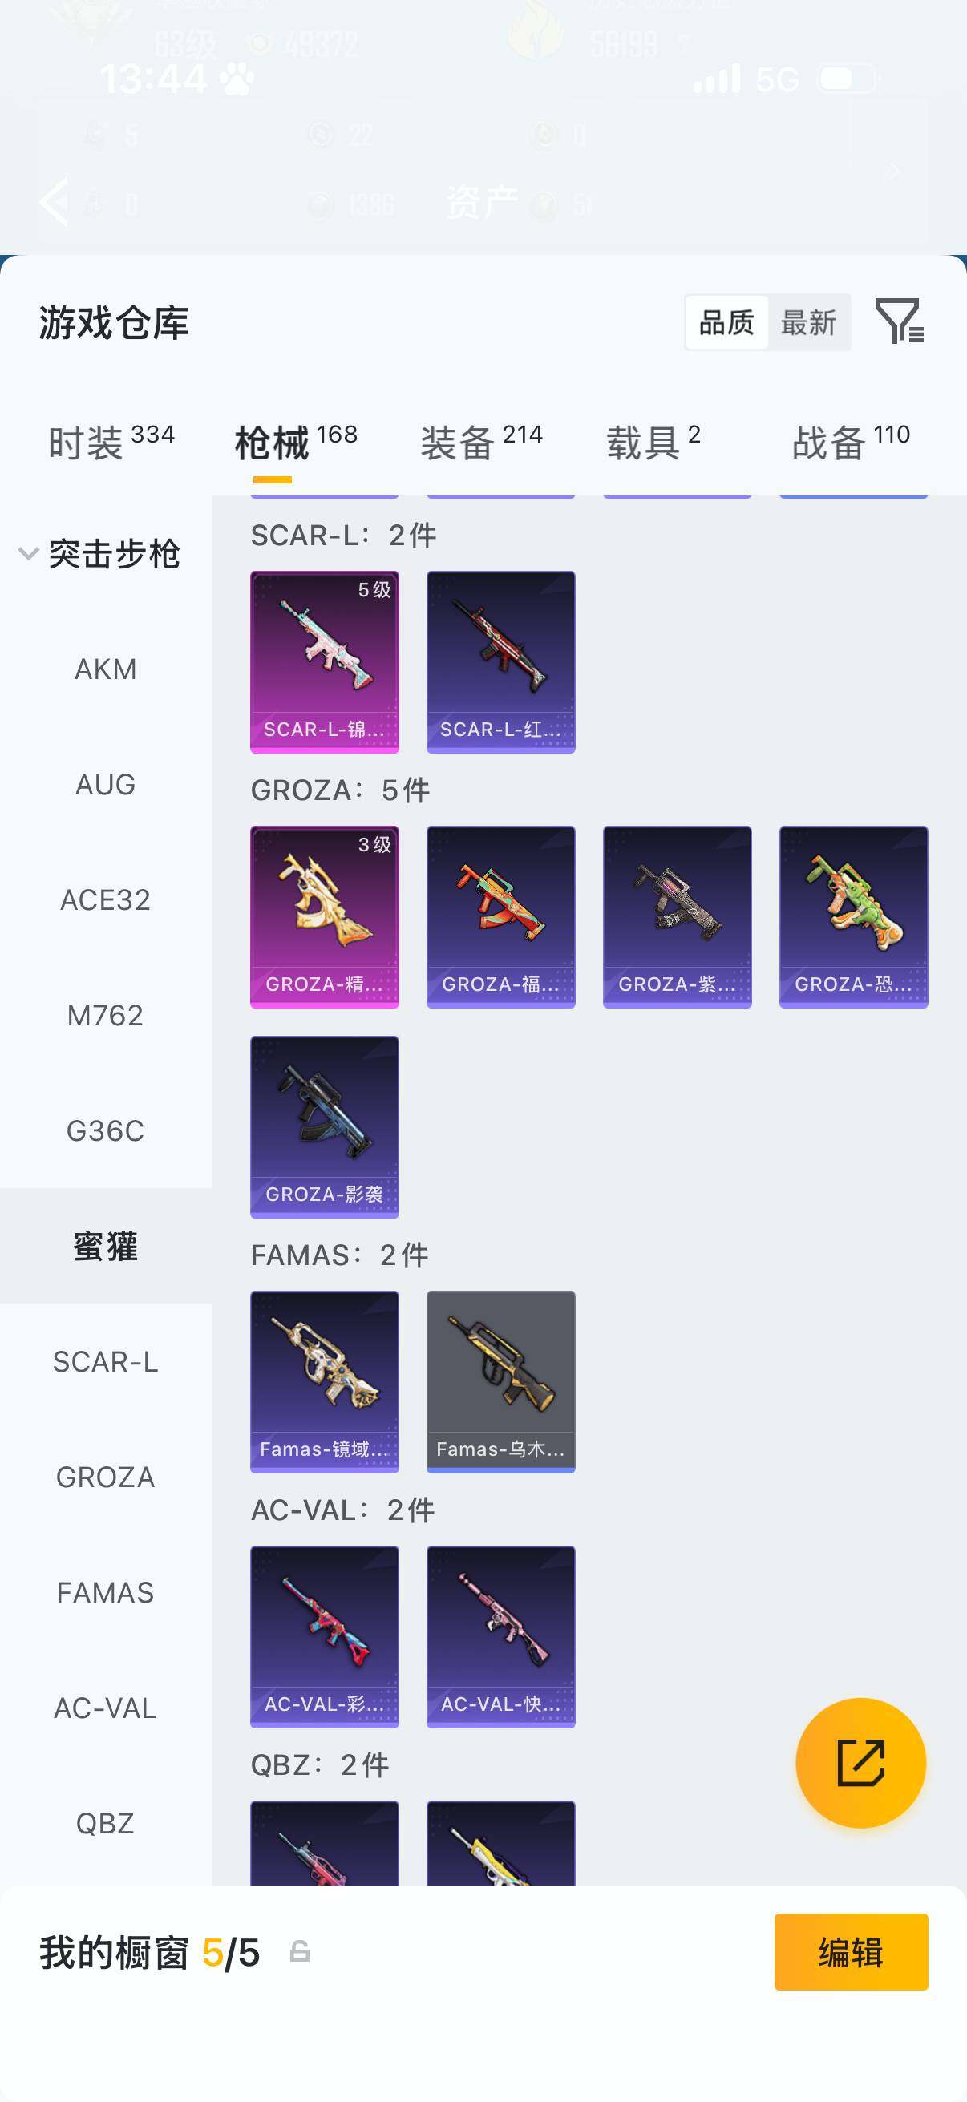967x2102 pixels.
Task: Tap the back arrow icon
Action: click(55, 200)
